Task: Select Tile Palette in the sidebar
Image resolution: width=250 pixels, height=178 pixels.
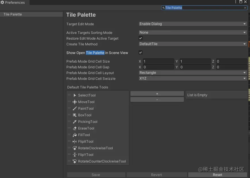Action: point(31,14)
